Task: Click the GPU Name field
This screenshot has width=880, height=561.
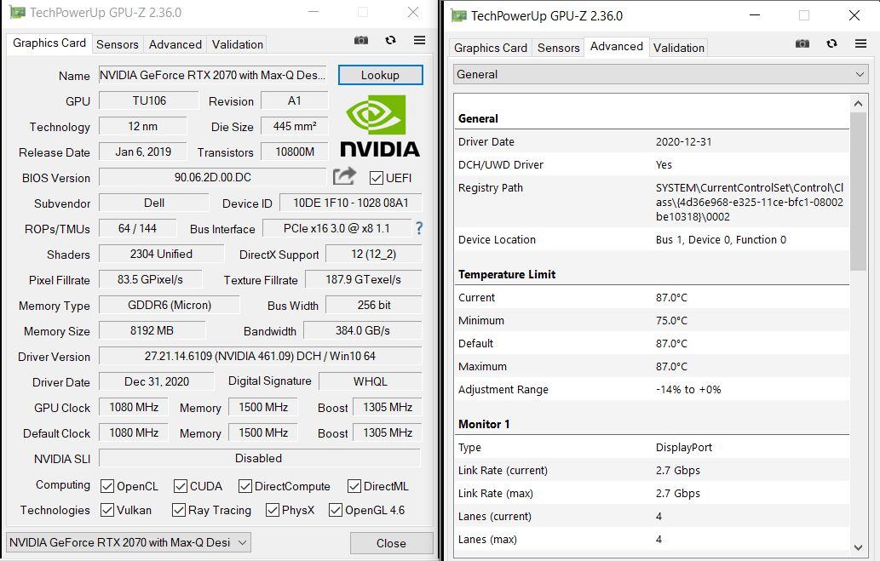Action: pos(212,75)
